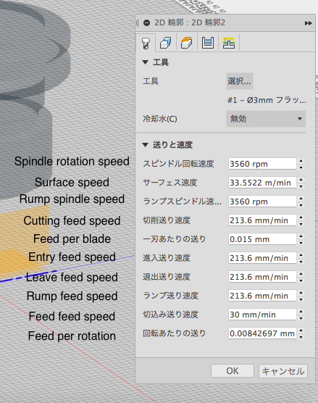Increase 一刃あたりの送り with up arrow

click(301, 236)
